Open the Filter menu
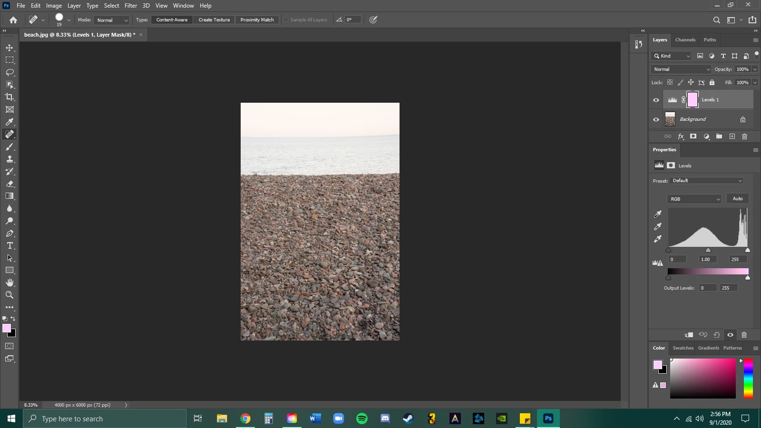761x428 pixels. pyautogui.click(x=131, y=6)
